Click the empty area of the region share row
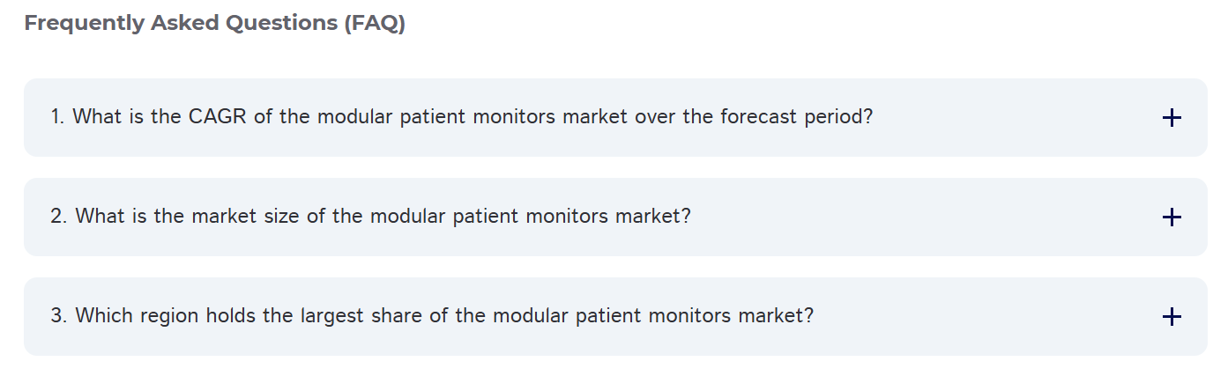Viewport: 1228px width, 376px height. 987,316
